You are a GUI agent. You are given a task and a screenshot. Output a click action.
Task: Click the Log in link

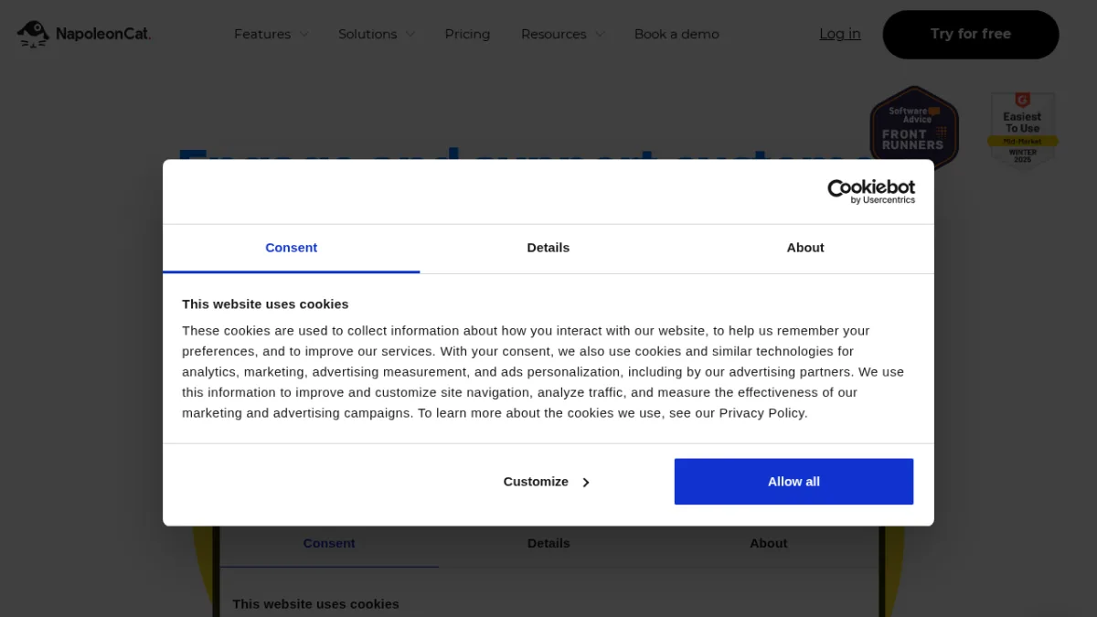coord(839,34)
